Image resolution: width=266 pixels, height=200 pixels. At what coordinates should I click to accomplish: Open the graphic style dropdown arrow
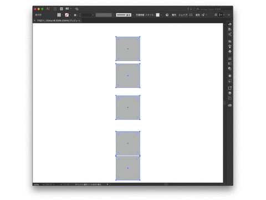(161, 15)
